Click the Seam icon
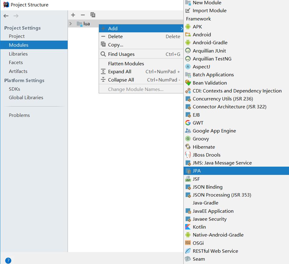The image size is (289, 264). pos(188,259)
